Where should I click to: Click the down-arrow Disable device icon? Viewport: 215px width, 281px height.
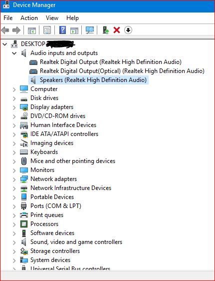point(128,30)
